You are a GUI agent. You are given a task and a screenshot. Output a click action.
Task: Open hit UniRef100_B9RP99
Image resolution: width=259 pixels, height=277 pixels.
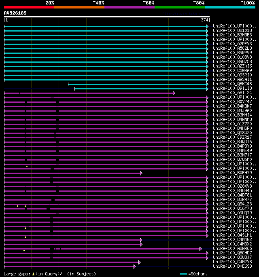pyautogui.click(x=232, y=53)
